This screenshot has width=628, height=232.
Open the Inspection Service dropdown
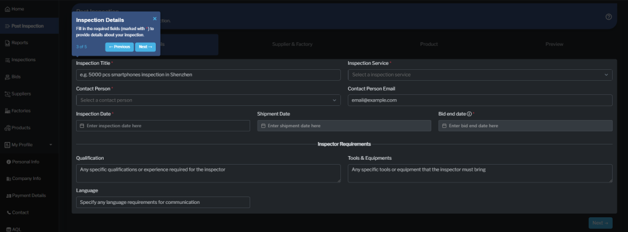480,75
